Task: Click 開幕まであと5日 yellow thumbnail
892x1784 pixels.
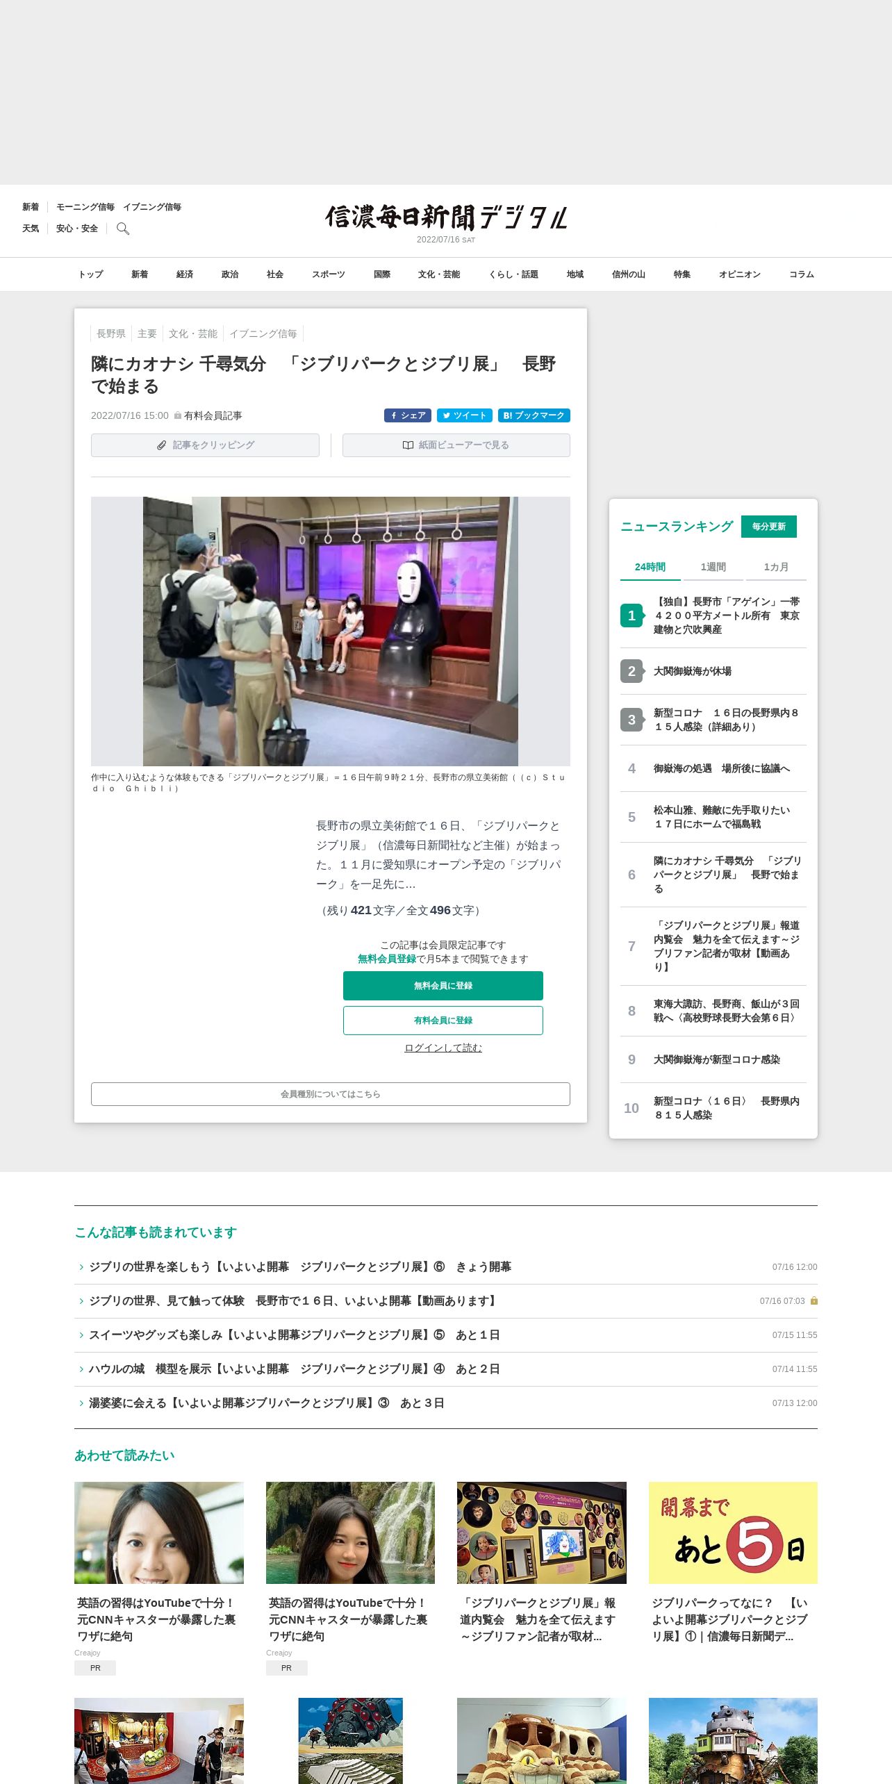Action: click(733, 1533)
